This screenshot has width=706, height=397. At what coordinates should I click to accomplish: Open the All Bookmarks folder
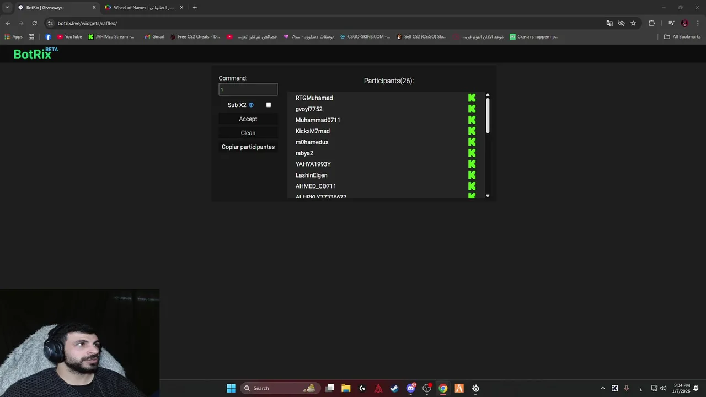click(x=682, y=37)
